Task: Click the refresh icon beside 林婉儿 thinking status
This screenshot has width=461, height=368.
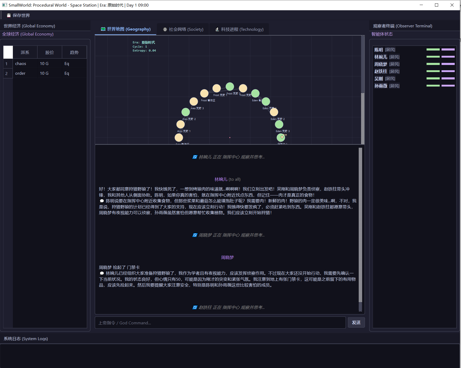Action: (x=195, y=157)
